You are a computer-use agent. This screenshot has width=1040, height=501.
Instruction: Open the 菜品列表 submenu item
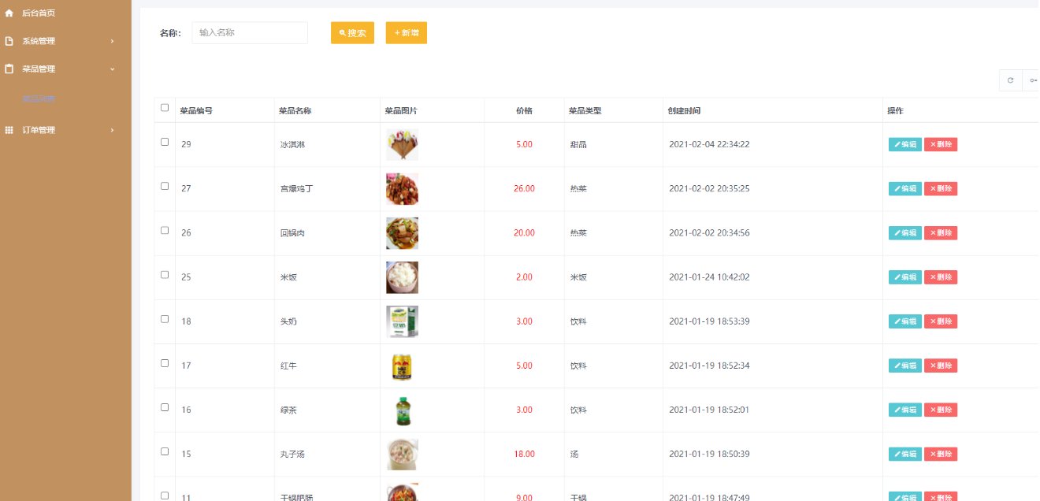39,99
